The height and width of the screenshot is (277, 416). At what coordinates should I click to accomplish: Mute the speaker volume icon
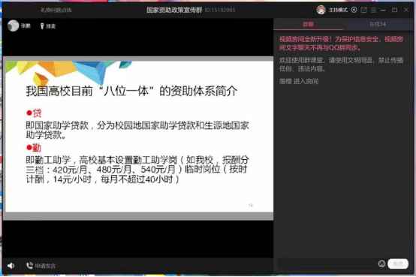pos(11,266)
